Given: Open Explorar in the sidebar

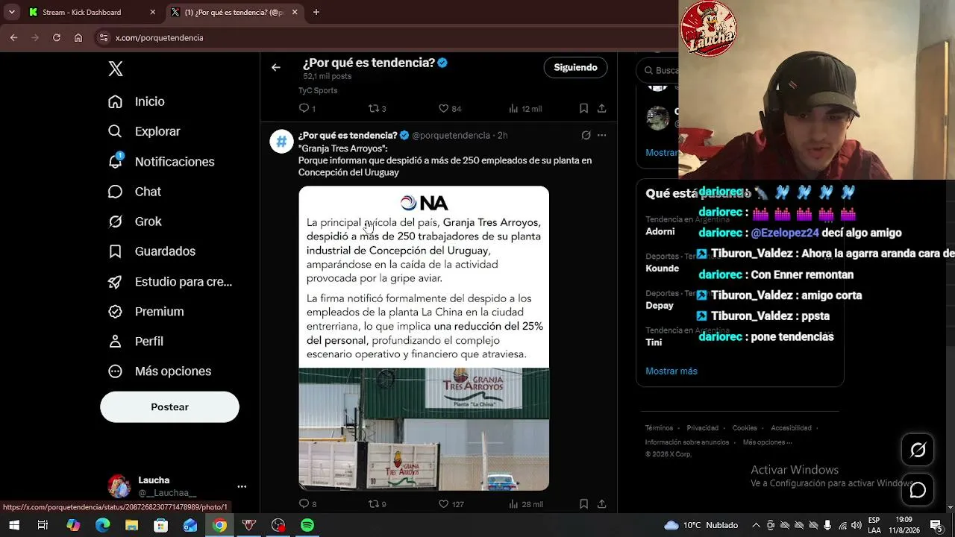Looking at the screenshot, I should tap(144, 131).
